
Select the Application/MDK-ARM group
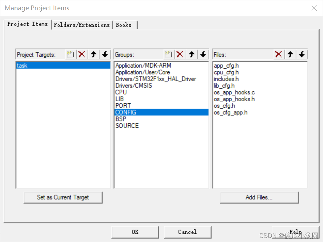click(x=161, y=66)
